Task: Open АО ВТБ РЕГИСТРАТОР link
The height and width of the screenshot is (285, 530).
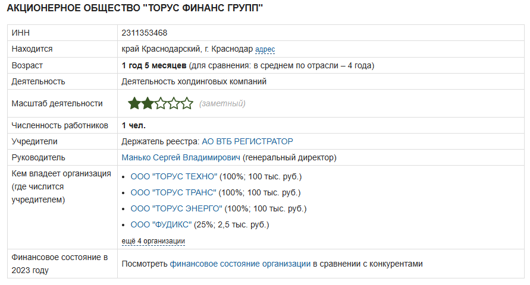Action: click(247, 141)
